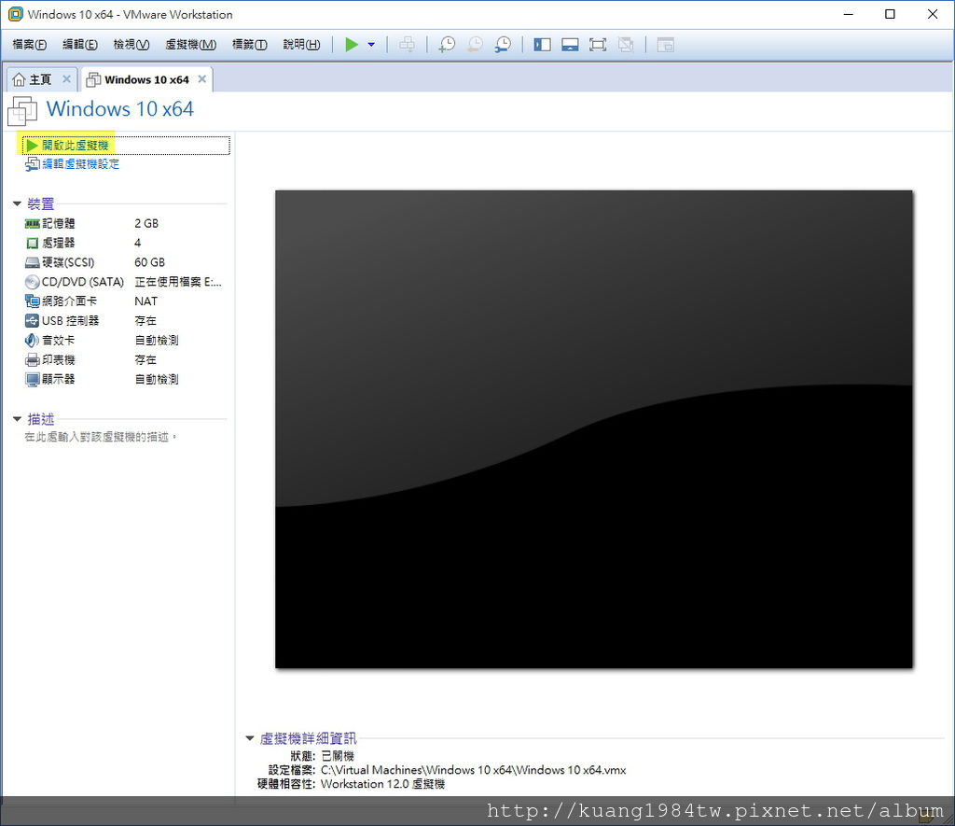The image size is (955, 826).
Task: Click the description text input area
Action: point(101,437)
